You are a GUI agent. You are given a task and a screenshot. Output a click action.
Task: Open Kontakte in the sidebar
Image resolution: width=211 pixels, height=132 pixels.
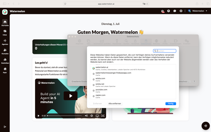5,51
